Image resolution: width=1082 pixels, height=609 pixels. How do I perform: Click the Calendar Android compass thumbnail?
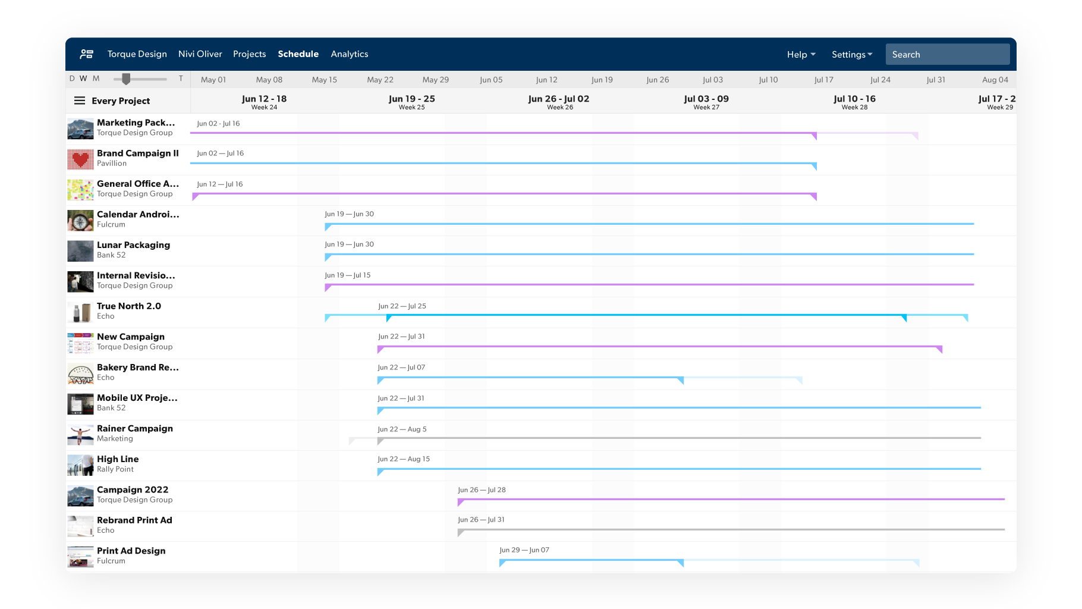[80, 220]
